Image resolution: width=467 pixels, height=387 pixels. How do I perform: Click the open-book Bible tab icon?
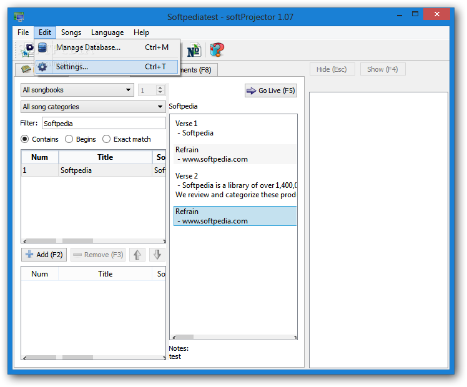pos(26,69)
